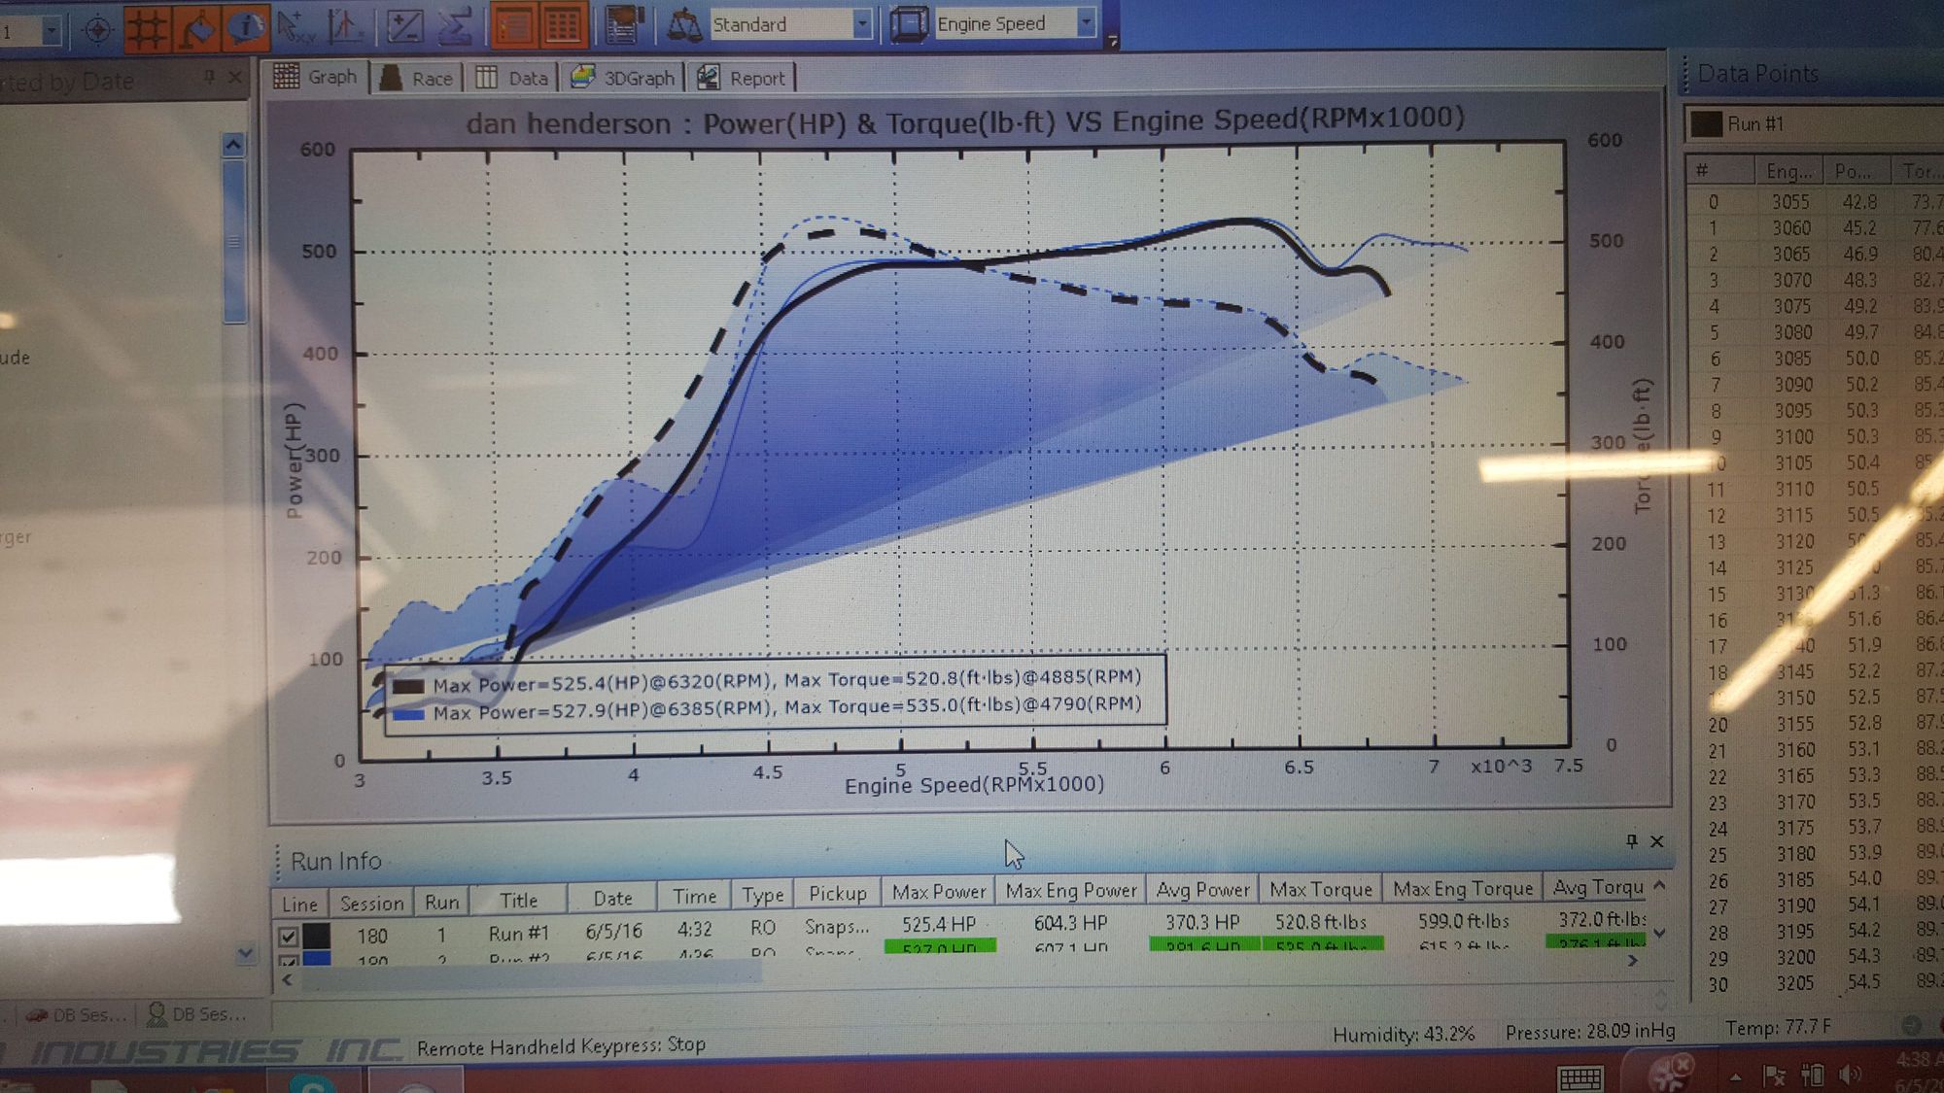Toggle the second run line checkbox

(x=288, y=960)
